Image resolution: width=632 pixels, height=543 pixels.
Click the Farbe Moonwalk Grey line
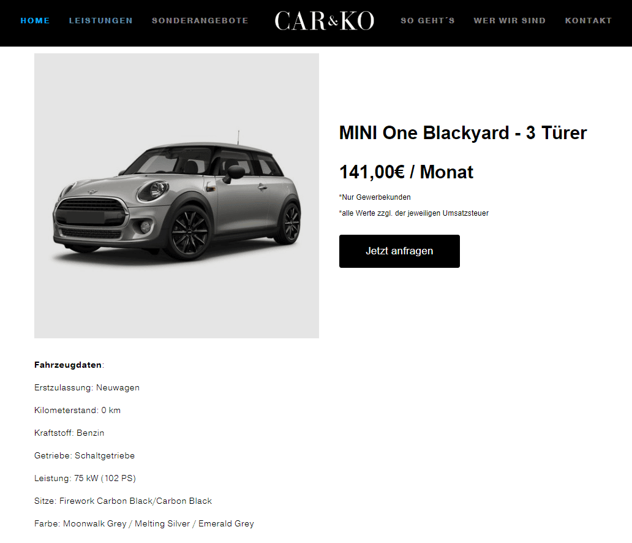pyautogui.click(x=145, y=523)
